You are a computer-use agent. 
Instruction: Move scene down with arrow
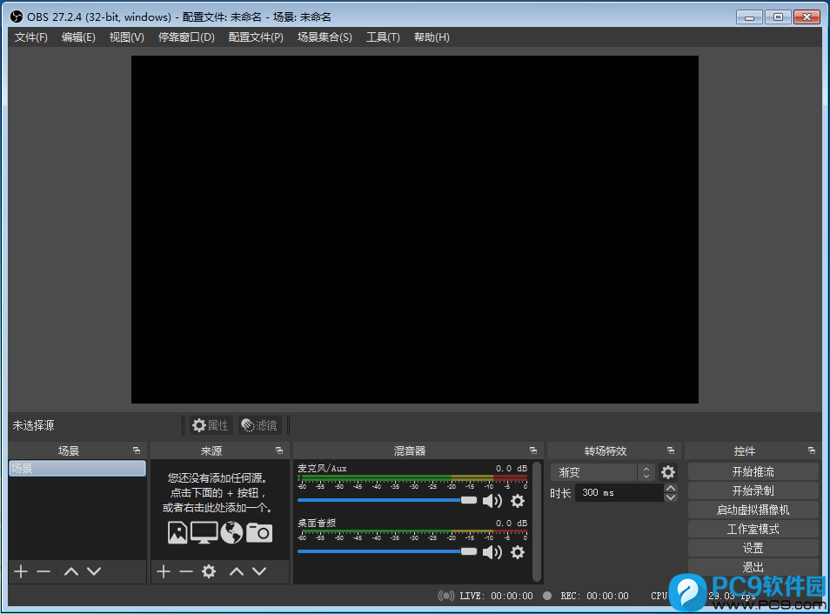94,571
